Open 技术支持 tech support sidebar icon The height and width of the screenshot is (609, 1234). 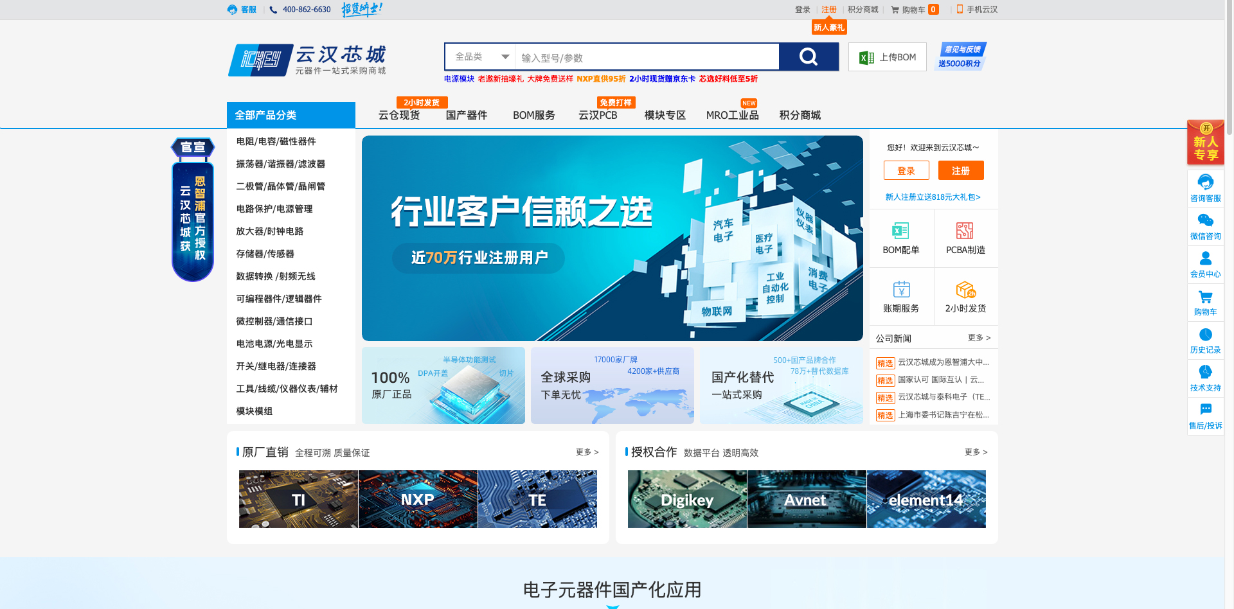tap(1205, 372)
